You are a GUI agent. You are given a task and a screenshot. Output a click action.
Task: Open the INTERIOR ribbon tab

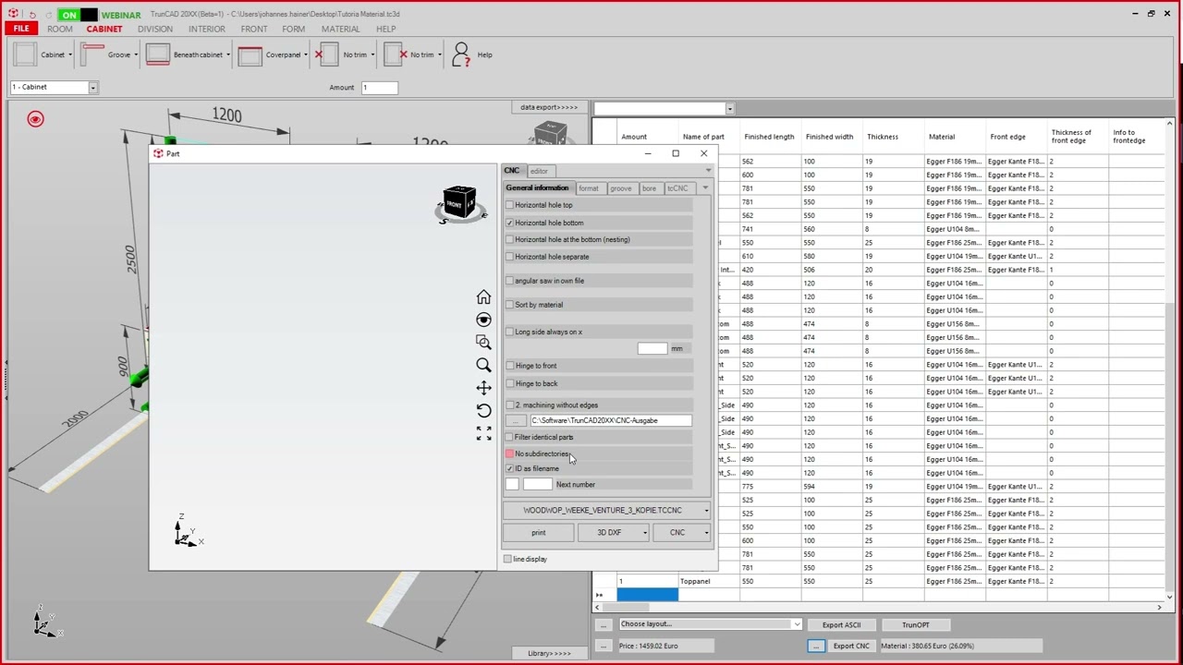click(x=207, y=29)
